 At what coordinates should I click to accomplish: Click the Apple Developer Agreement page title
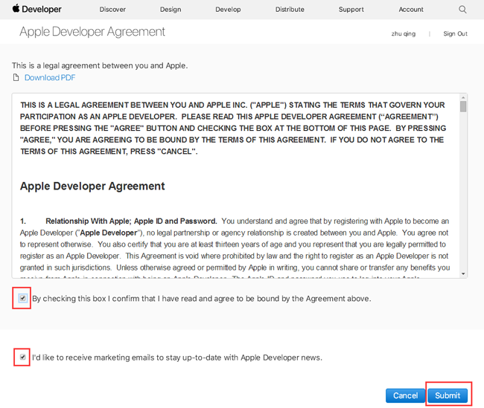coord(92,32)
